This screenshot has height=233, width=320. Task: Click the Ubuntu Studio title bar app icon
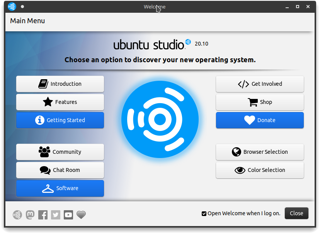click(x=12, y=7)
